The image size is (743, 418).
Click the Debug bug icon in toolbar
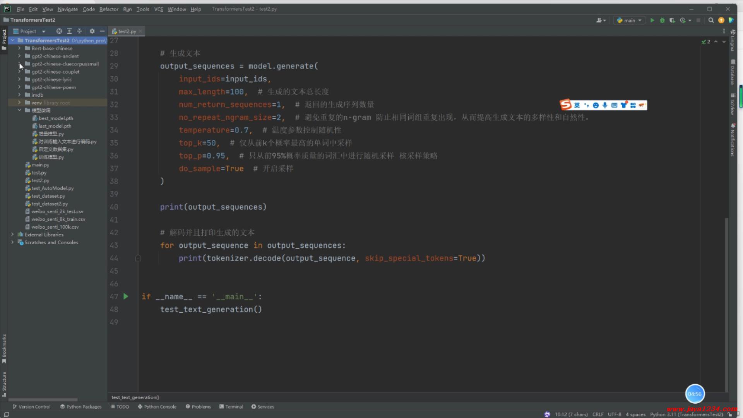click(662, 20)
